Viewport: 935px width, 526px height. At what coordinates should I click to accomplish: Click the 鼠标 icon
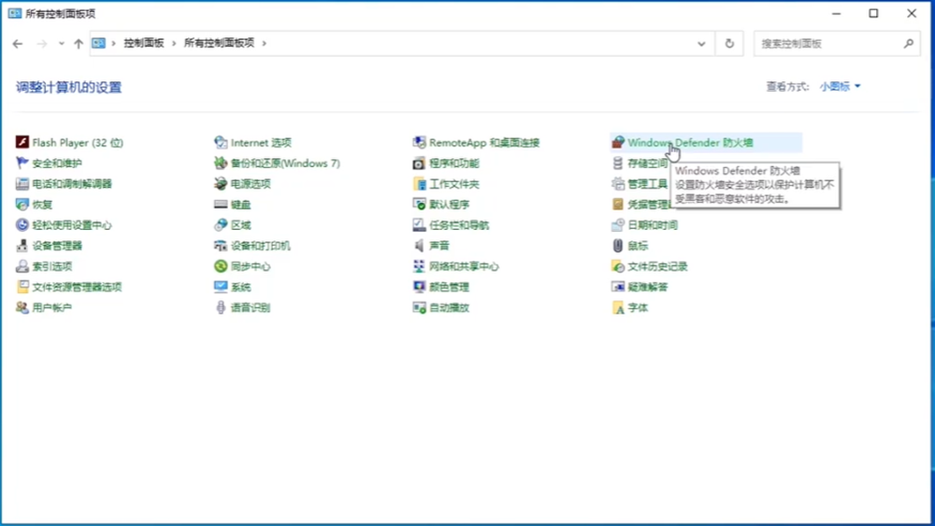(618, 246)
